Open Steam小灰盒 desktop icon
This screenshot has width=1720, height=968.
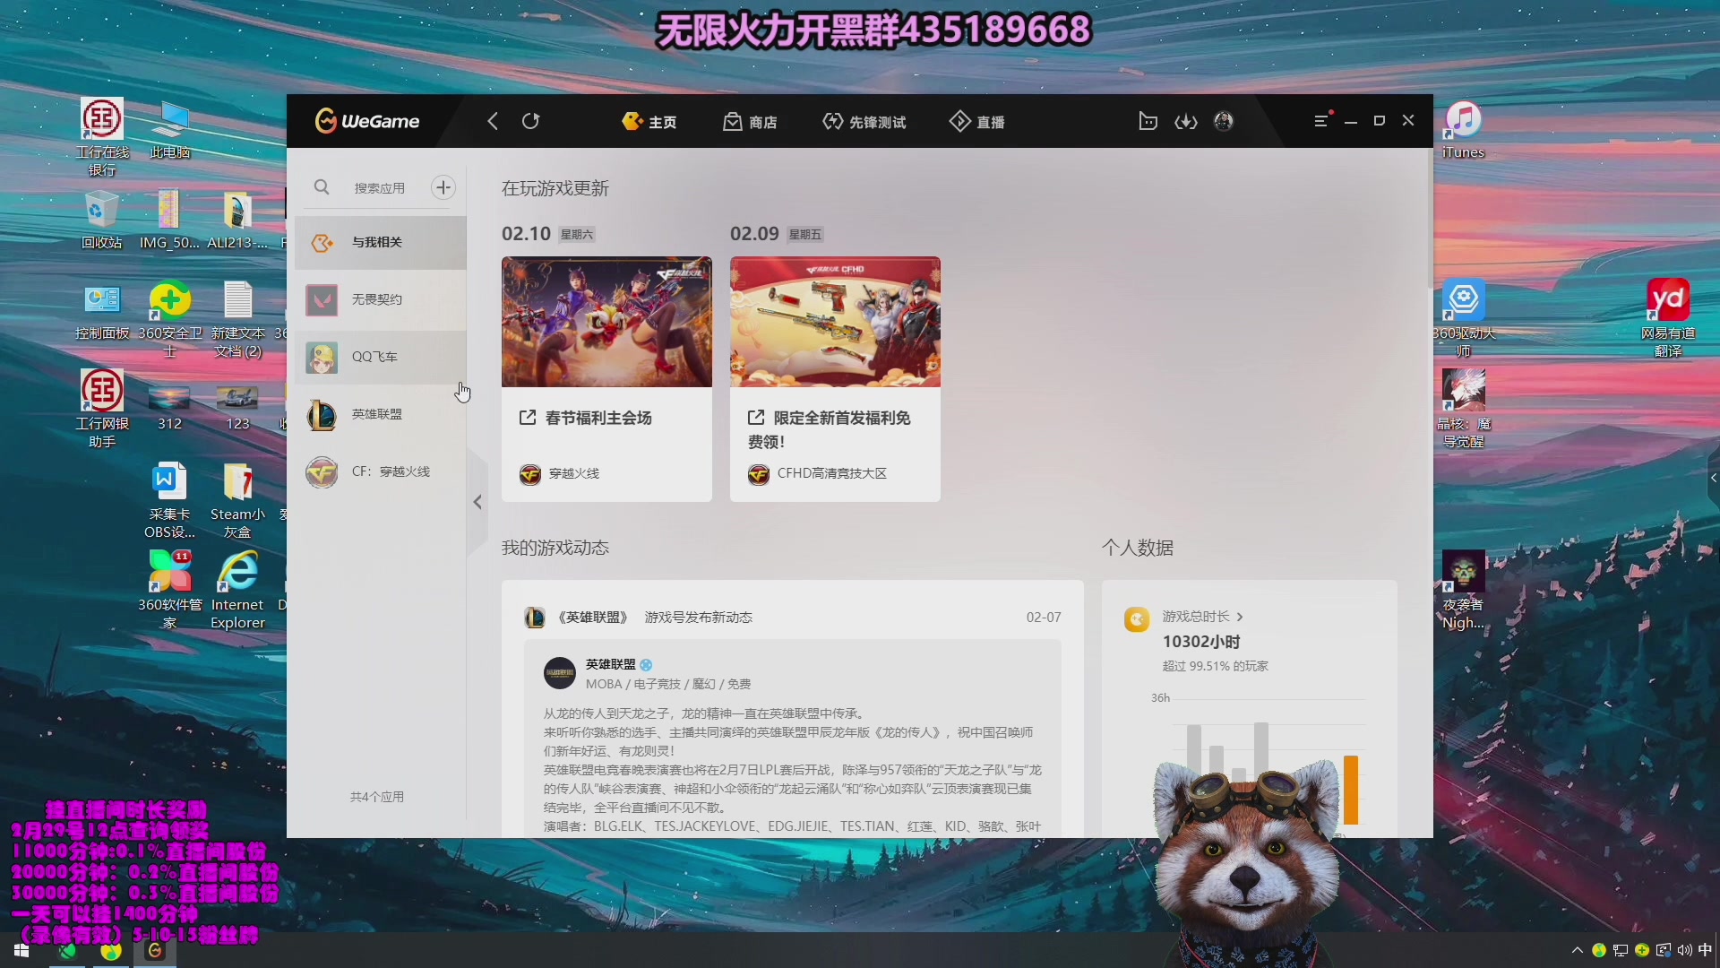pos(237,500)
